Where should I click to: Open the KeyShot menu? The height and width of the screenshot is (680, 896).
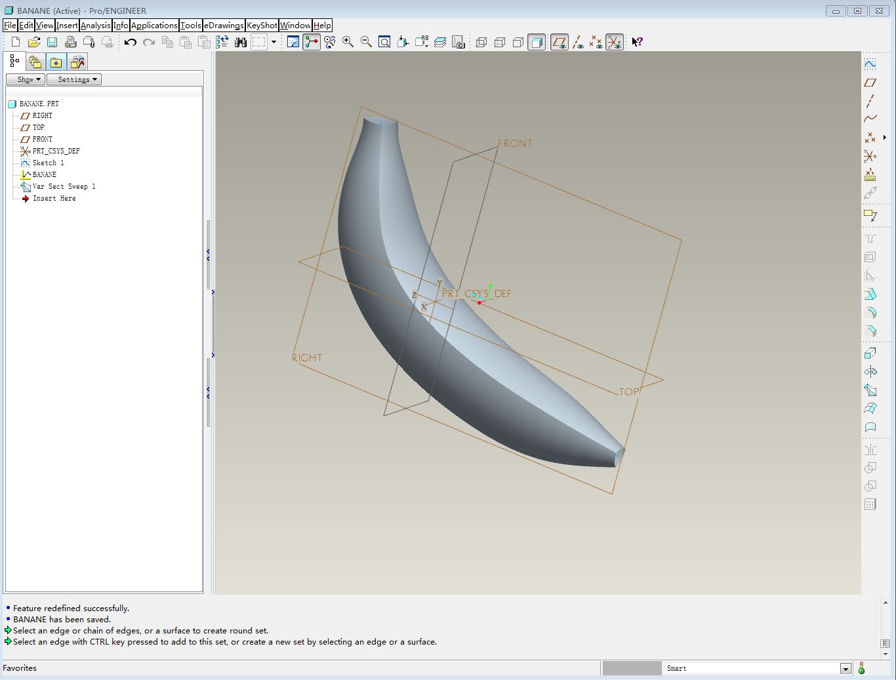pos(262,26)
